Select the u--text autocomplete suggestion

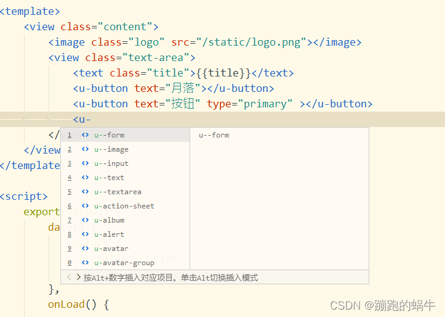click(125, 178)
